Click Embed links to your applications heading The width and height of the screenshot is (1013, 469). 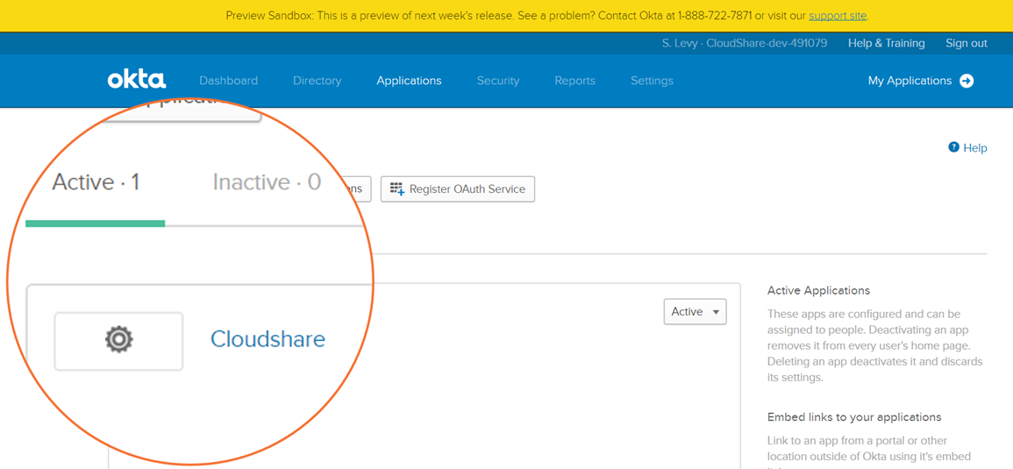854,417
